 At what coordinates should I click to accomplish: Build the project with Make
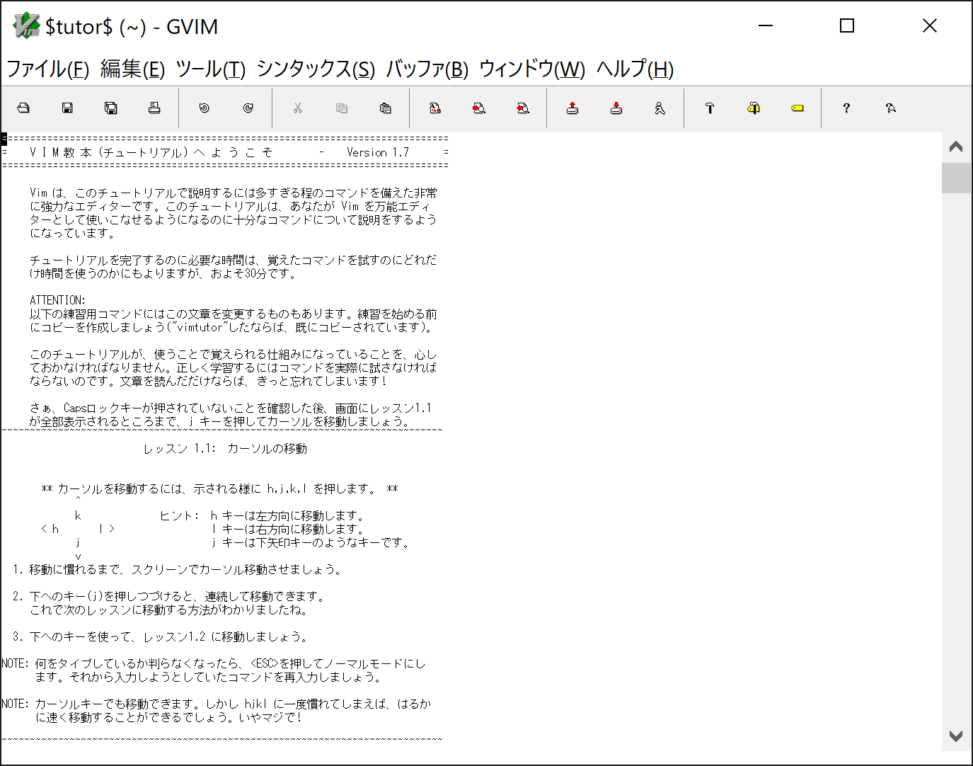[x=710, y=108]
